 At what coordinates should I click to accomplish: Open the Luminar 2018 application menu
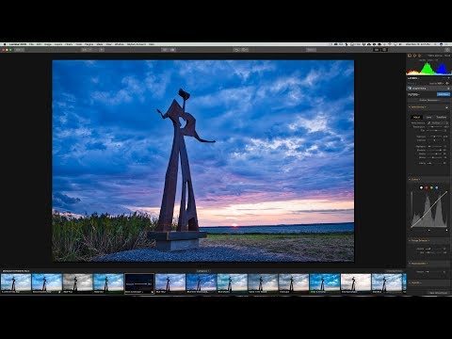tap(18, 44)
